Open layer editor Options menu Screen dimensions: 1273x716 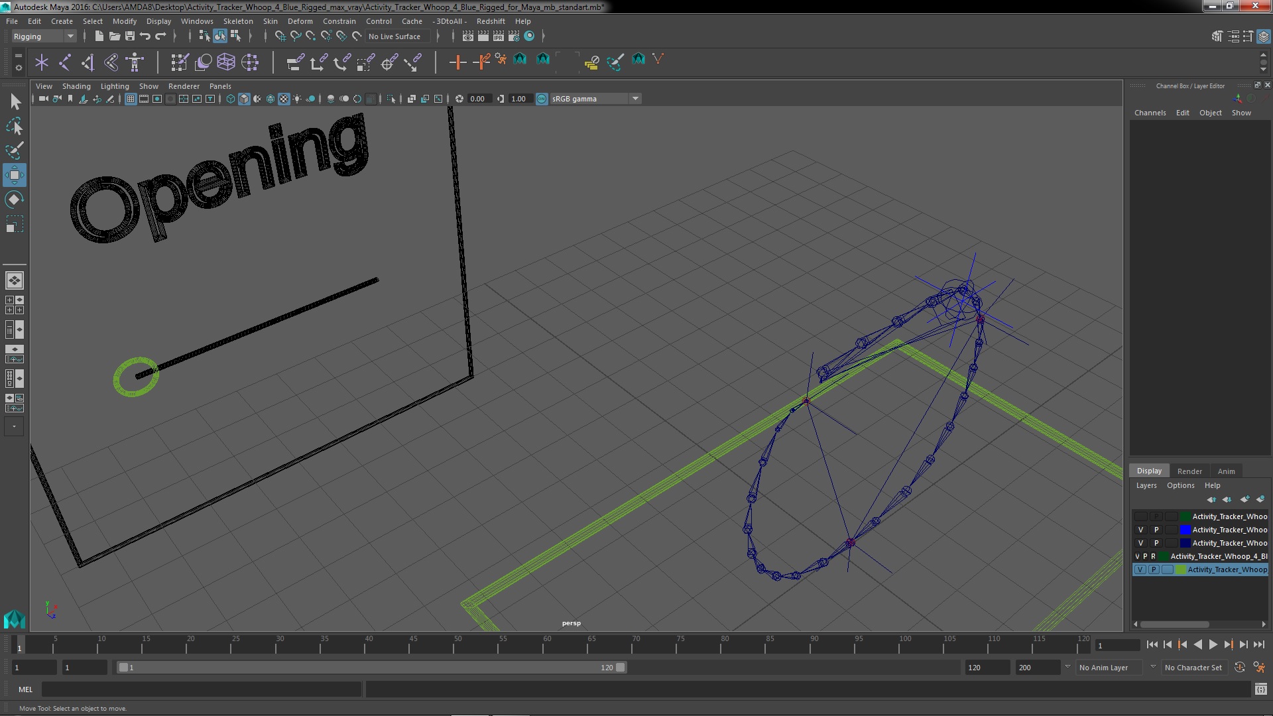1180,485
